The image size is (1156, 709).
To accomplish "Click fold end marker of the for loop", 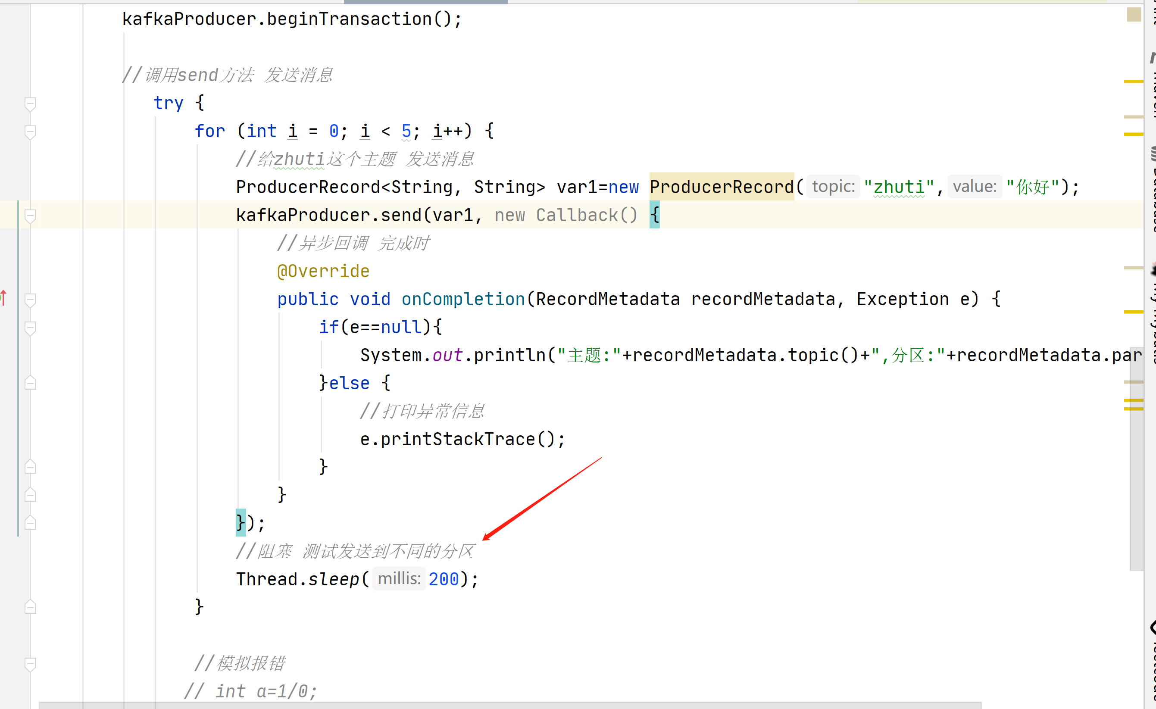I will pyautogui.click(x=30, y=607).
